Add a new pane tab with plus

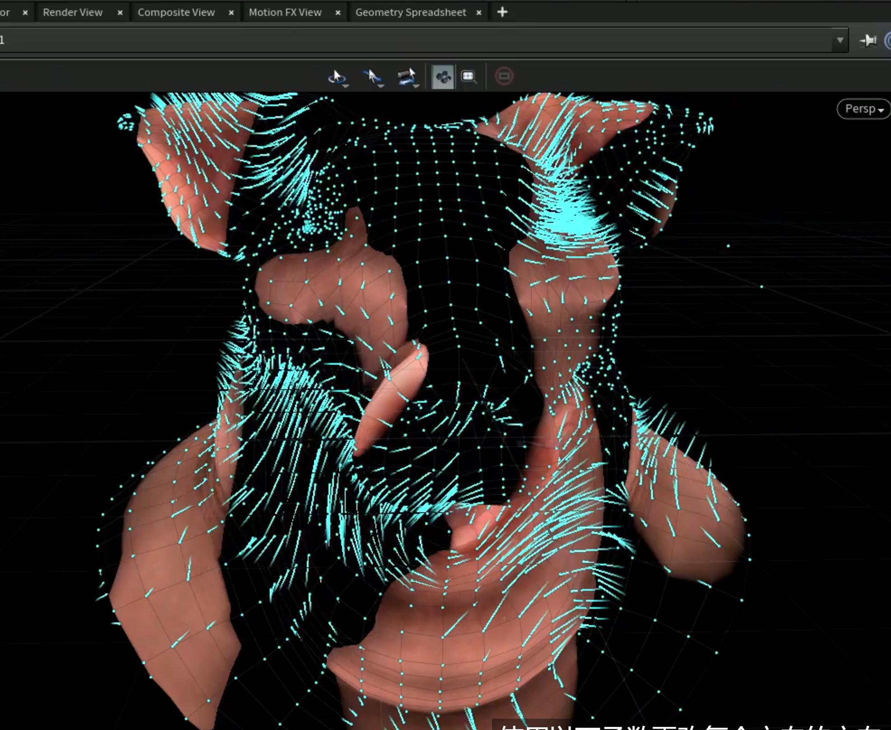(x=502, y=12)
